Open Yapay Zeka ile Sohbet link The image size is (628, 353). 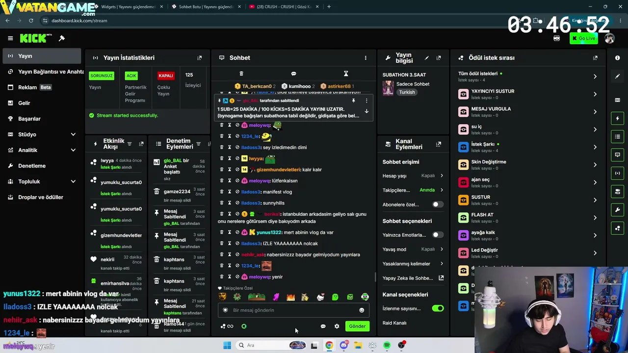click(x=413, y=278)
